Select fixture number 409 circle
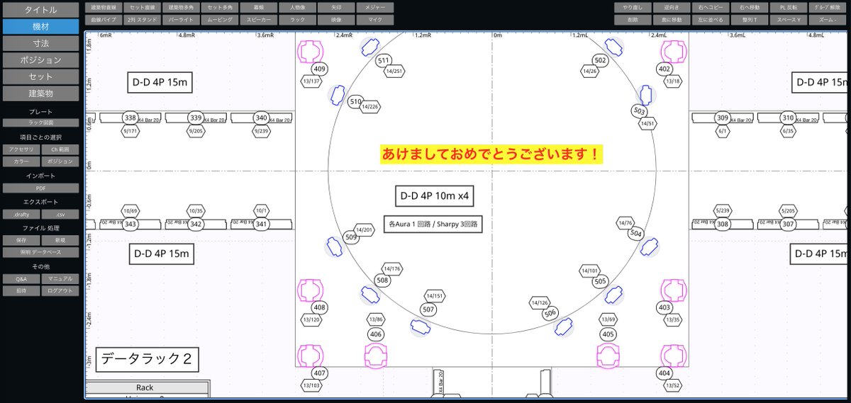This screenshot has height=403, width=851. click(320, 69)
